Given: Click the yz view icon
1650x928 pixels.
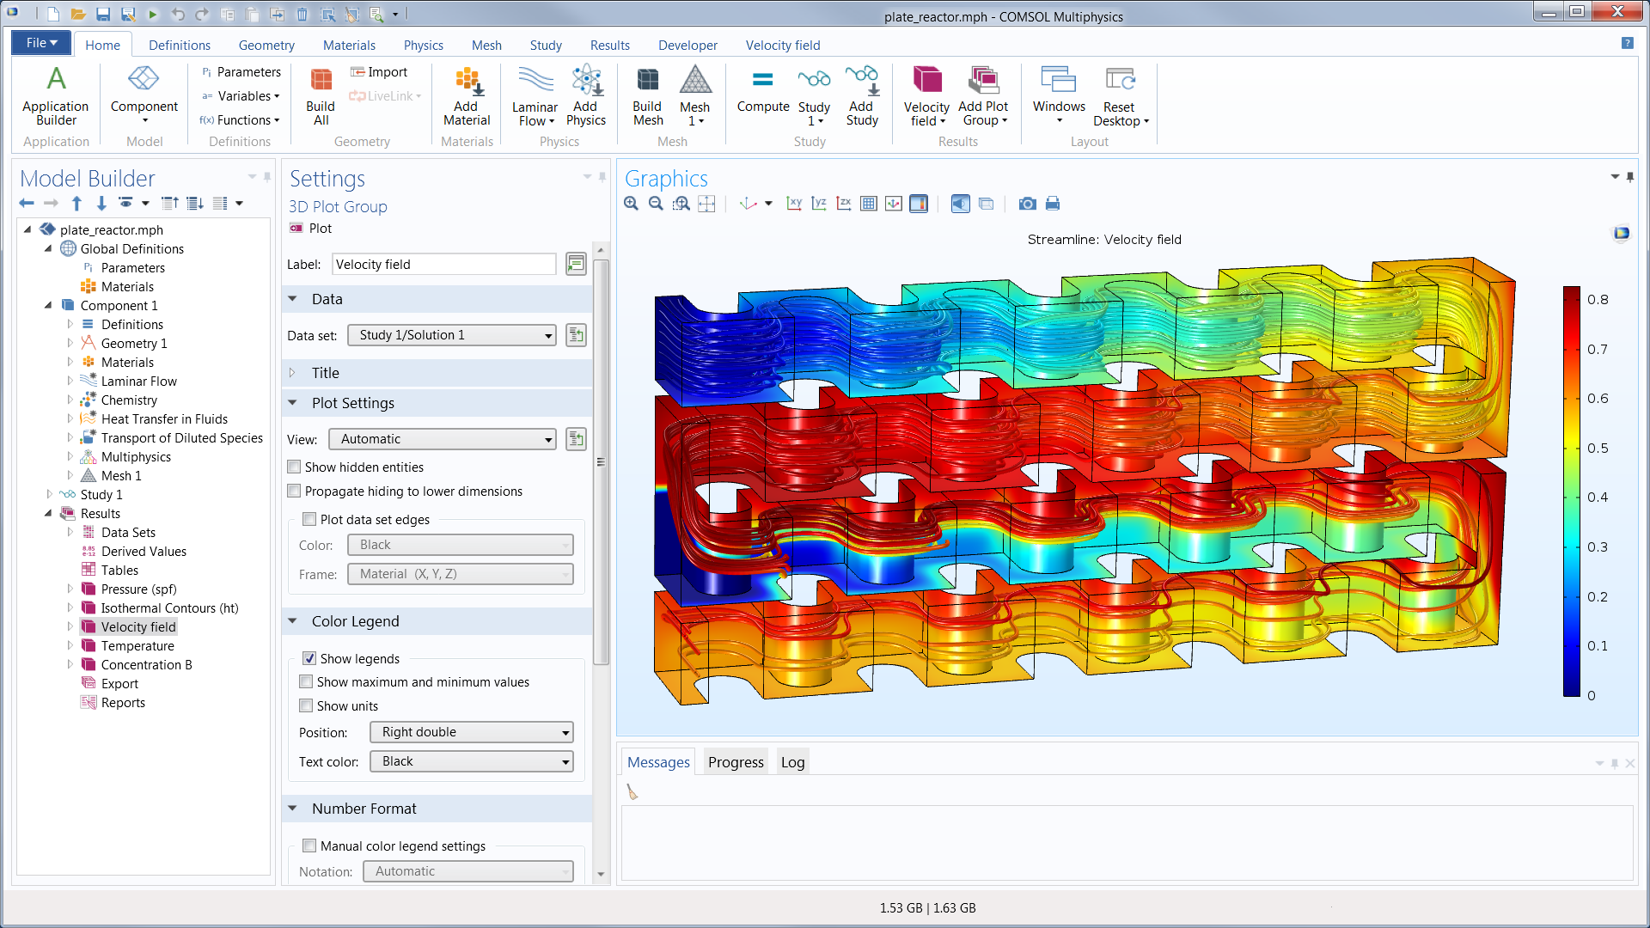Looking at the screenshot, I should click(819, 204).
